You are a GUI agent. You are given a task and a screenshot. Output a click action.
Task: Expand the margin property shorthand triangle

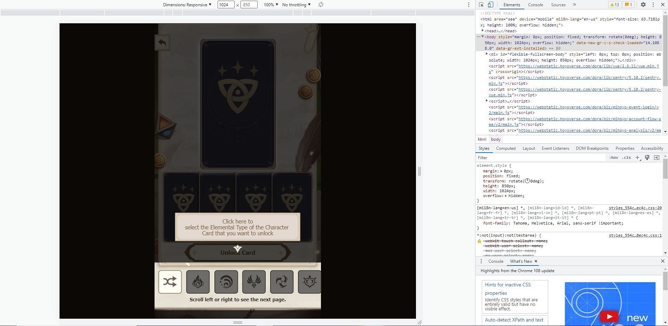click(x=502, y=171)
